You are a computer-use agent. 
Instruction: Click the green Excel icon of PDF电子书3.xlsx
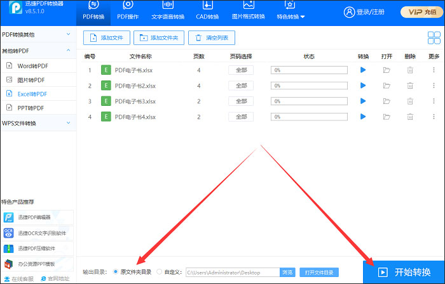[106, 101]
